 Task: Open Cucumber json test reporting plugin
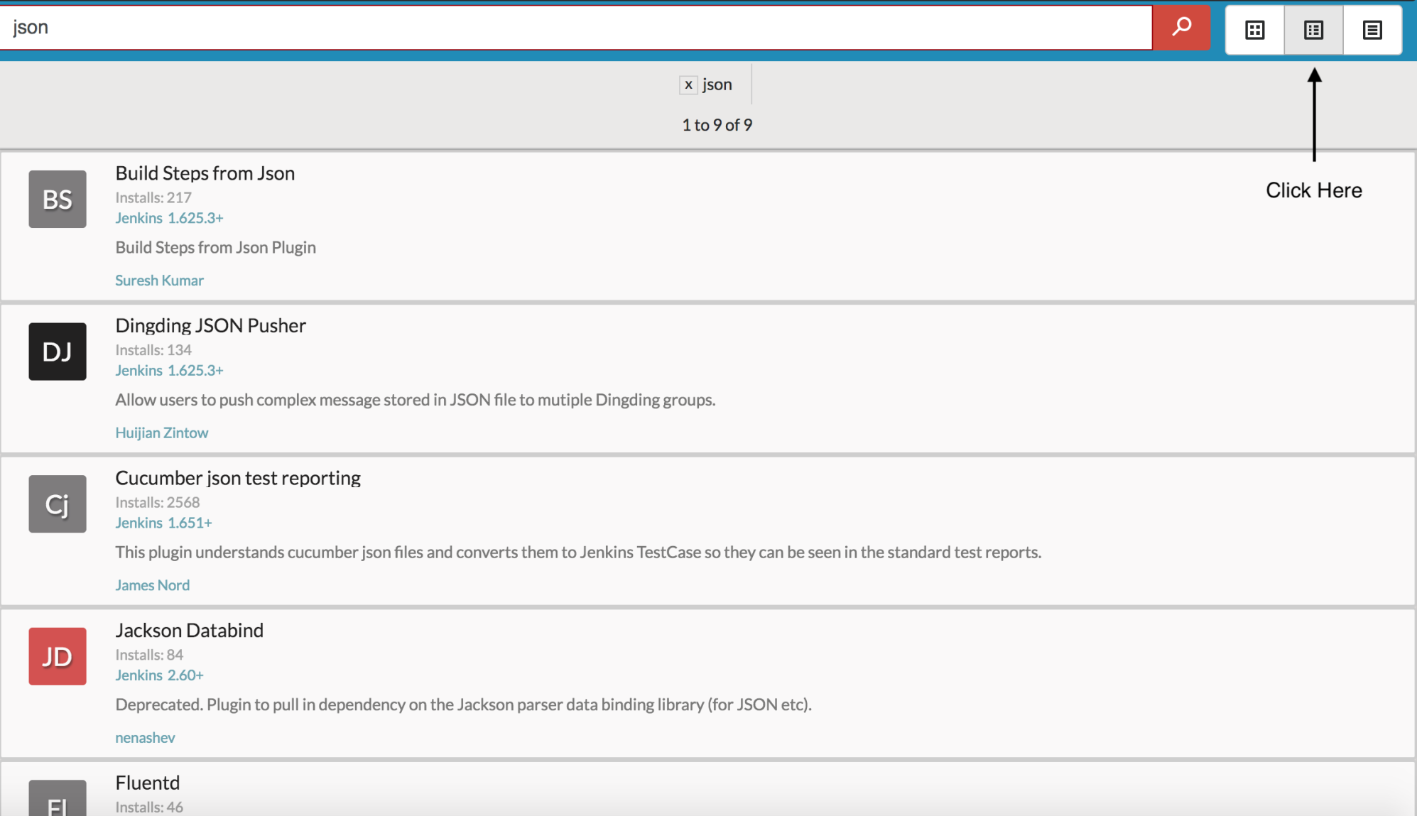pos(238,478)
